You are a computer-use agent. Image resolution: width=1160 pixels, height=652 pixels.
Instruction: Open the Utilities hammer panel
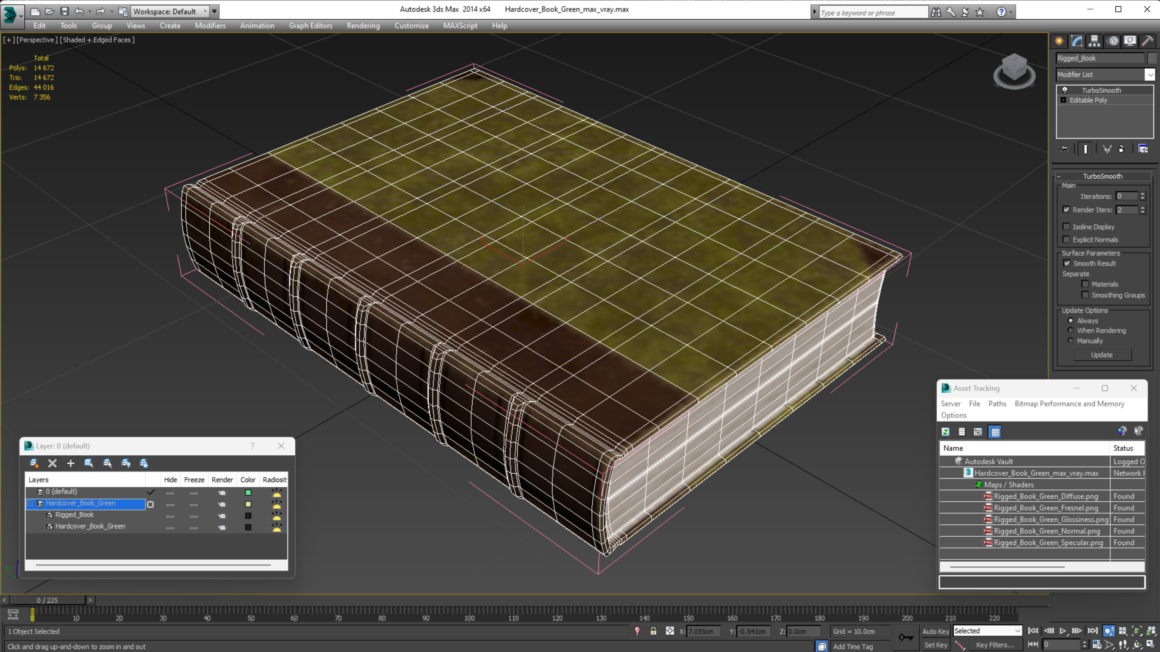[1147, 41]
